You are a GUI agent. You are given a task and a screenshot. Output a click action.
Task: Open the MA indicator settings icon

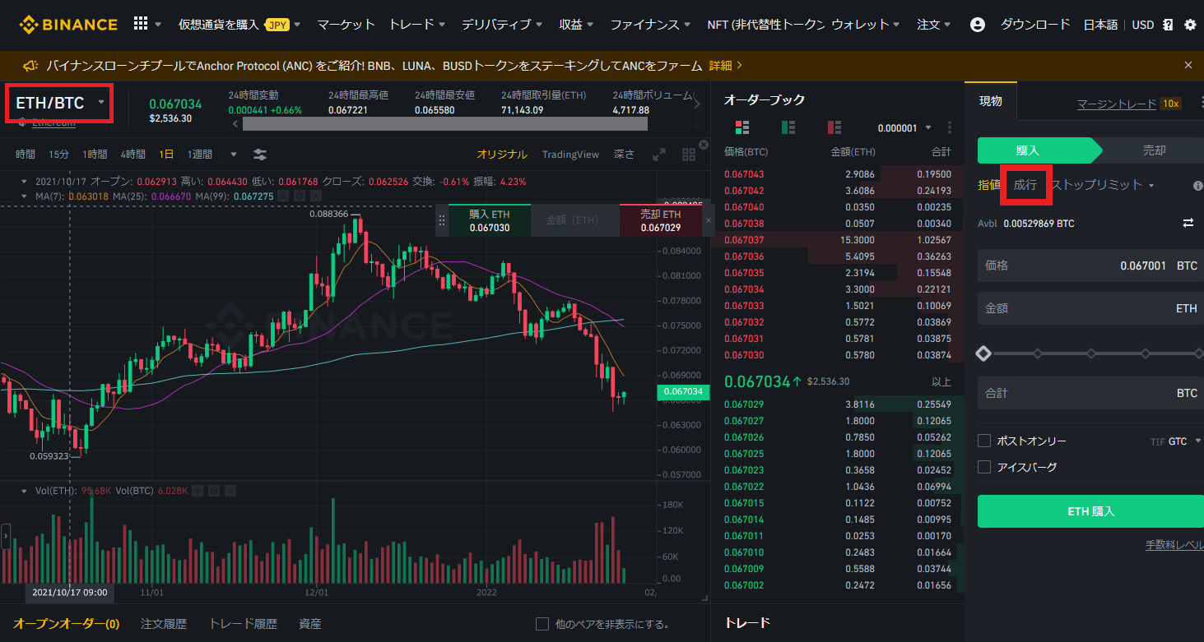298,196
